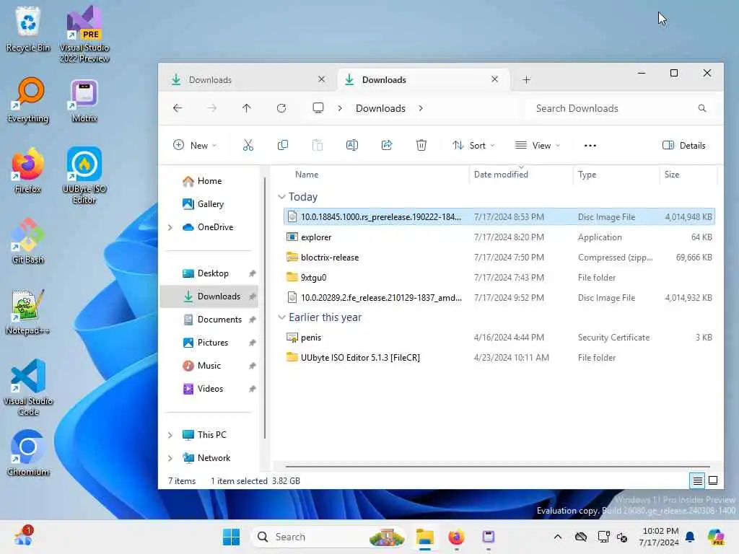
Task: Add a new Explorer tab
Action: point(526,79)
